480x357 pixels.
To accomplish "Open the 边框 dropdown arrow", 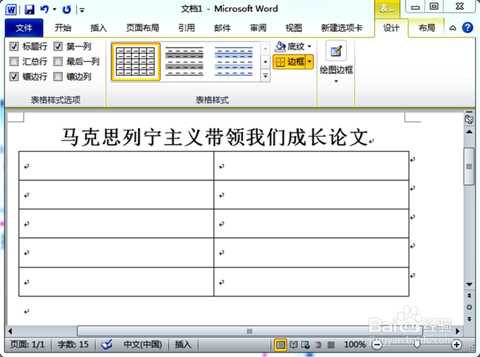I will (x=310, y=61).
